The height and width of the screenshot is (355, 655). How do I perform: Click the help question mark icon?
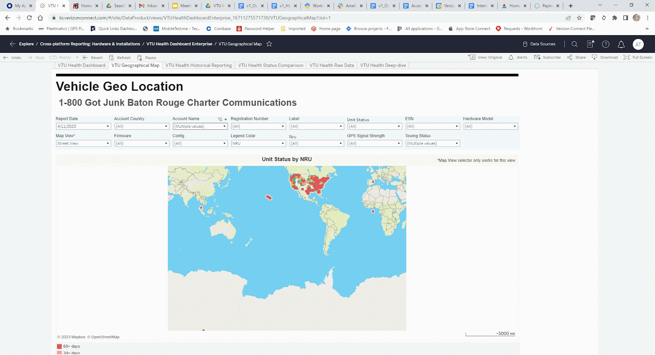coord(605,44)
